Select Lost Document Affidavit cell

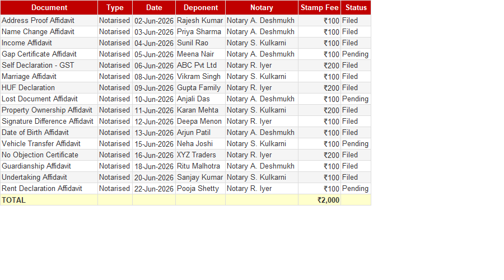pos(49,99)
